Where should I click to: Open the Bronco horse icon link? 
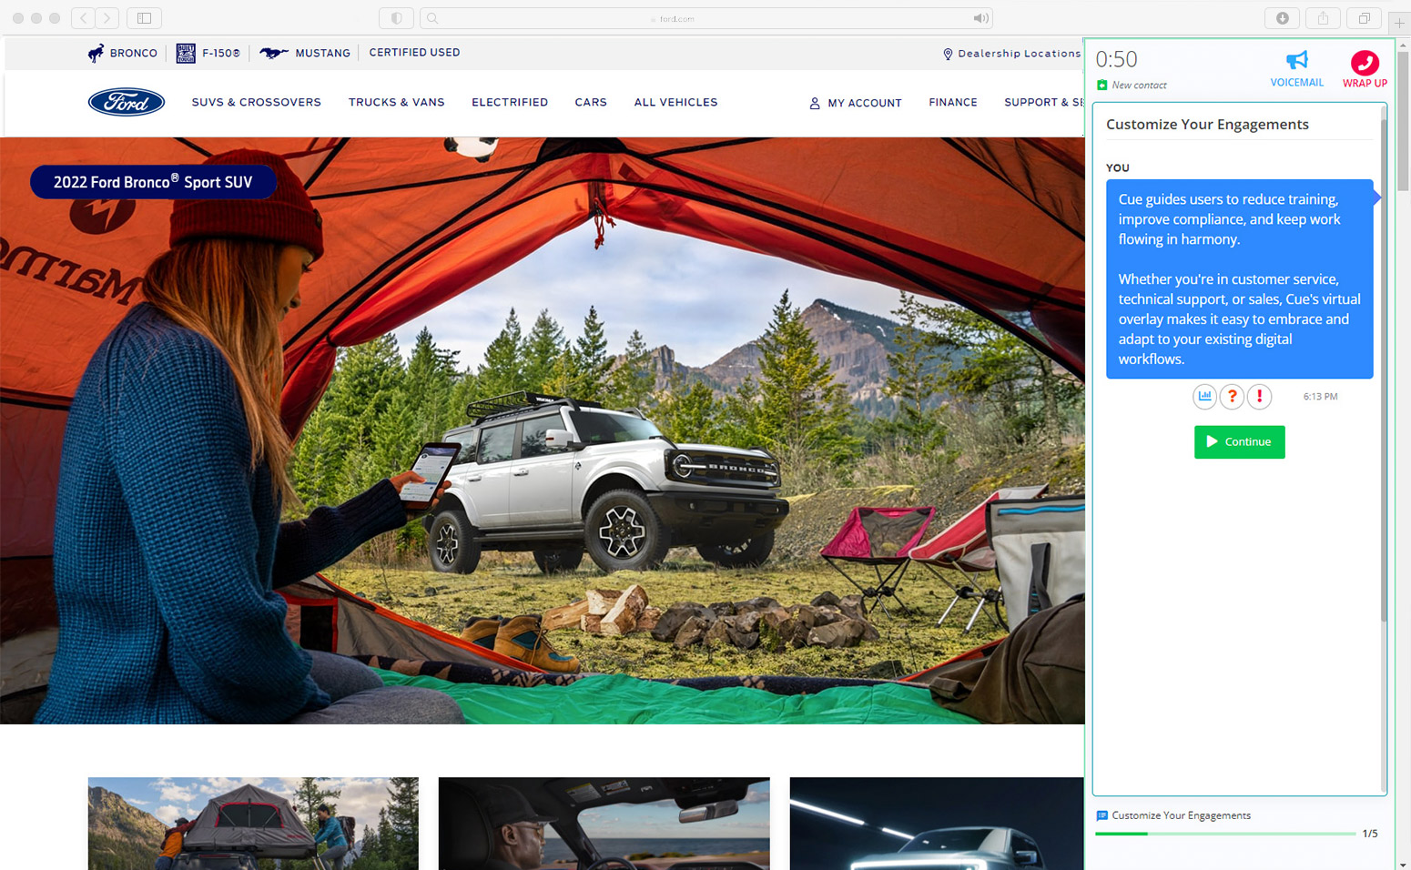(x=96, y=53)
